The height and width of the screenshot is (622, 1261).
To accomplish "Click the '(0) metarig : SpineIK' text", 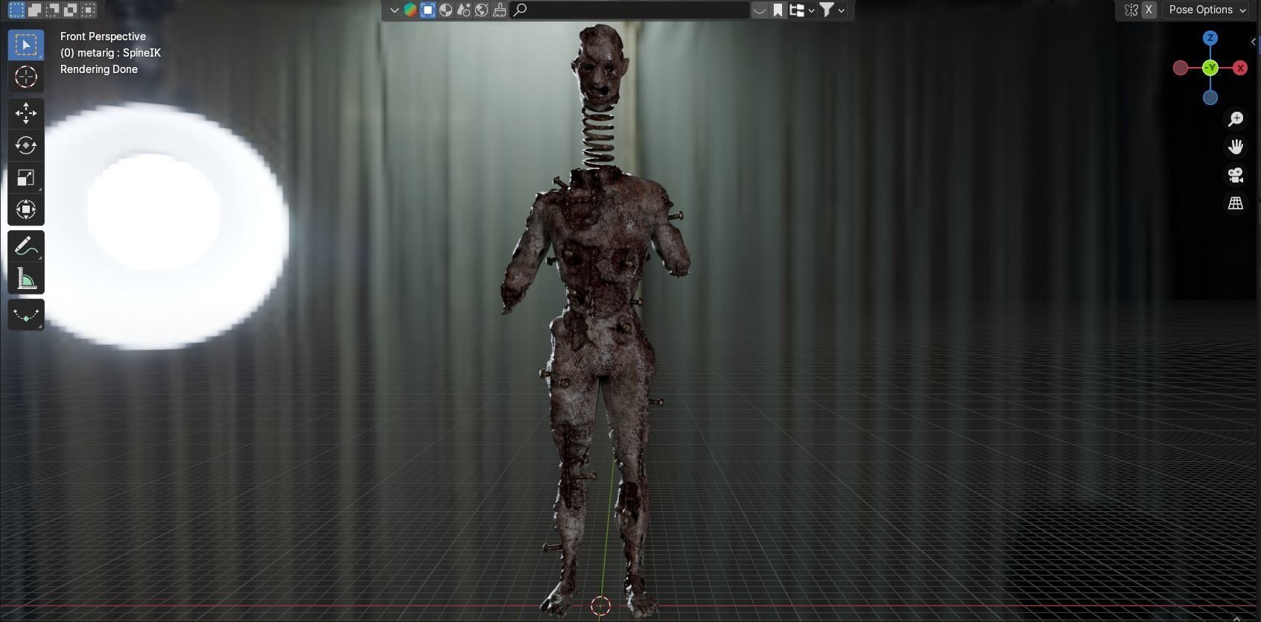I will click(x=110, y=53).
